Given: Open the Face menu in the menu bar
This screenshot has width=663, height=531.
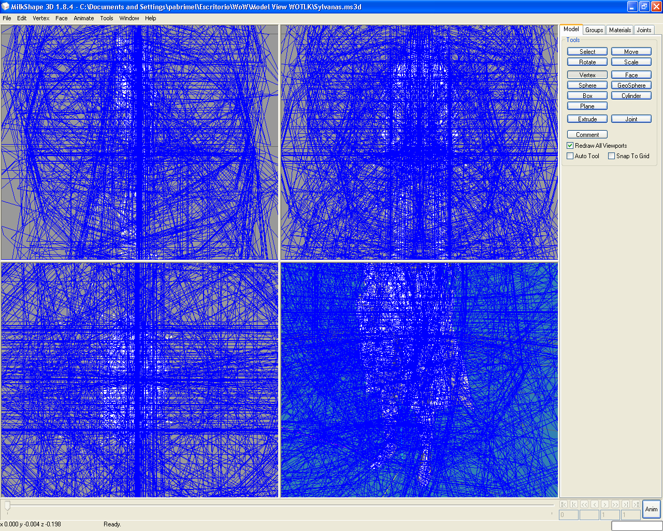Looking at the screenshot, I should pos(62,18).
